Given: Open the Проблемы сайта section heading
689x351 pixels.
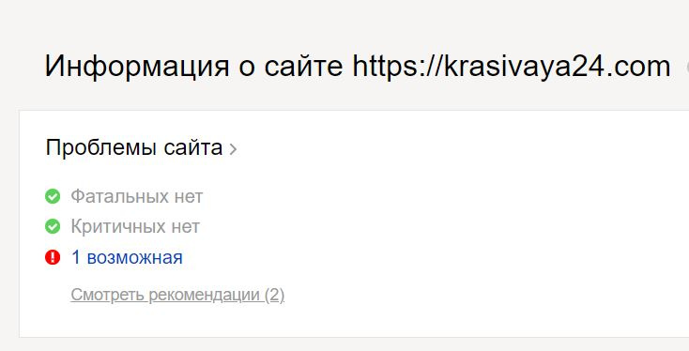Looking at the screenshot, I should click(x=134, y=147).
